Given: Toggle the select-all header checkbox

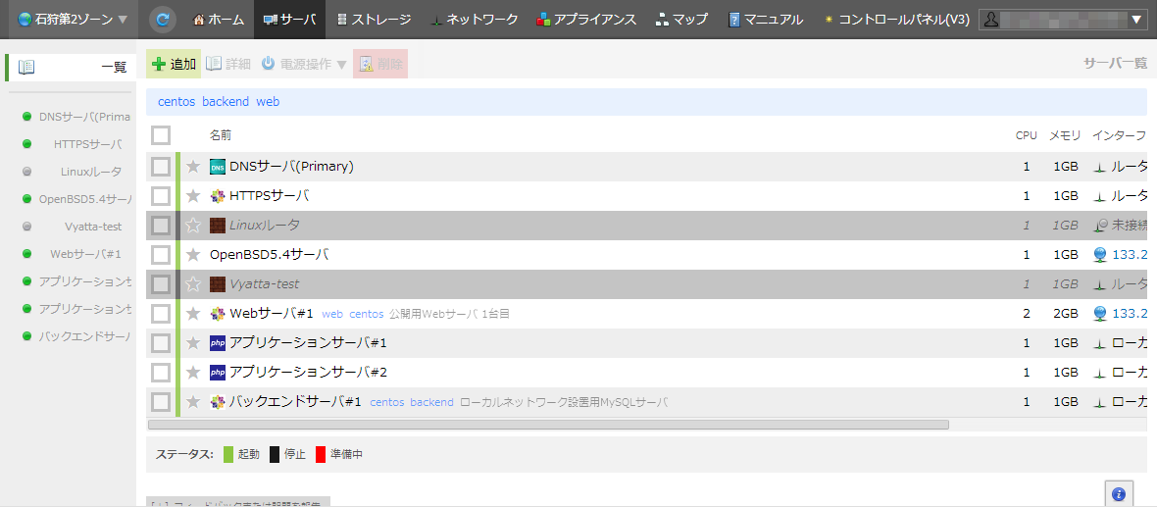Looking at the screenshot, I should coord(161,135).
